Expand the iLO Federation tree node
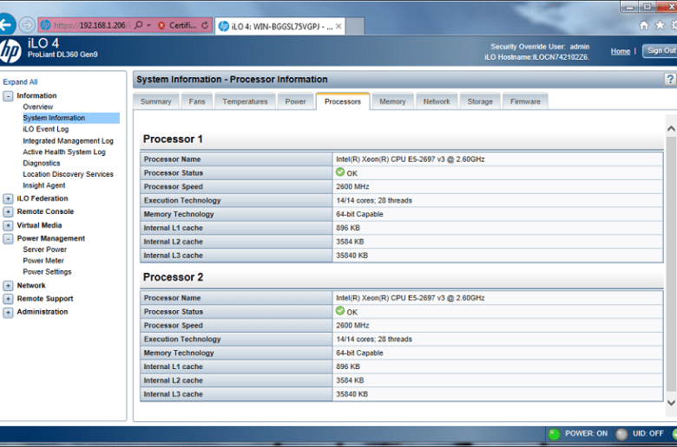Viewport: 677px width, 447px height. coord(8,198)
